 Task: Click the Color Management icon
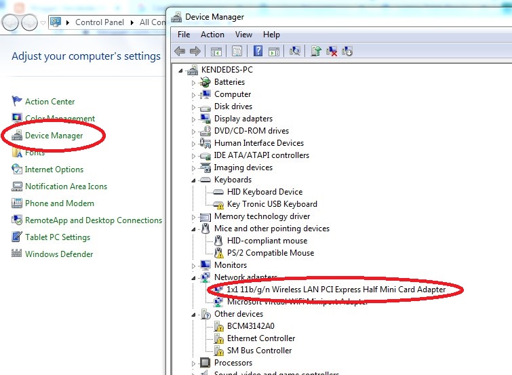point(17,117)
